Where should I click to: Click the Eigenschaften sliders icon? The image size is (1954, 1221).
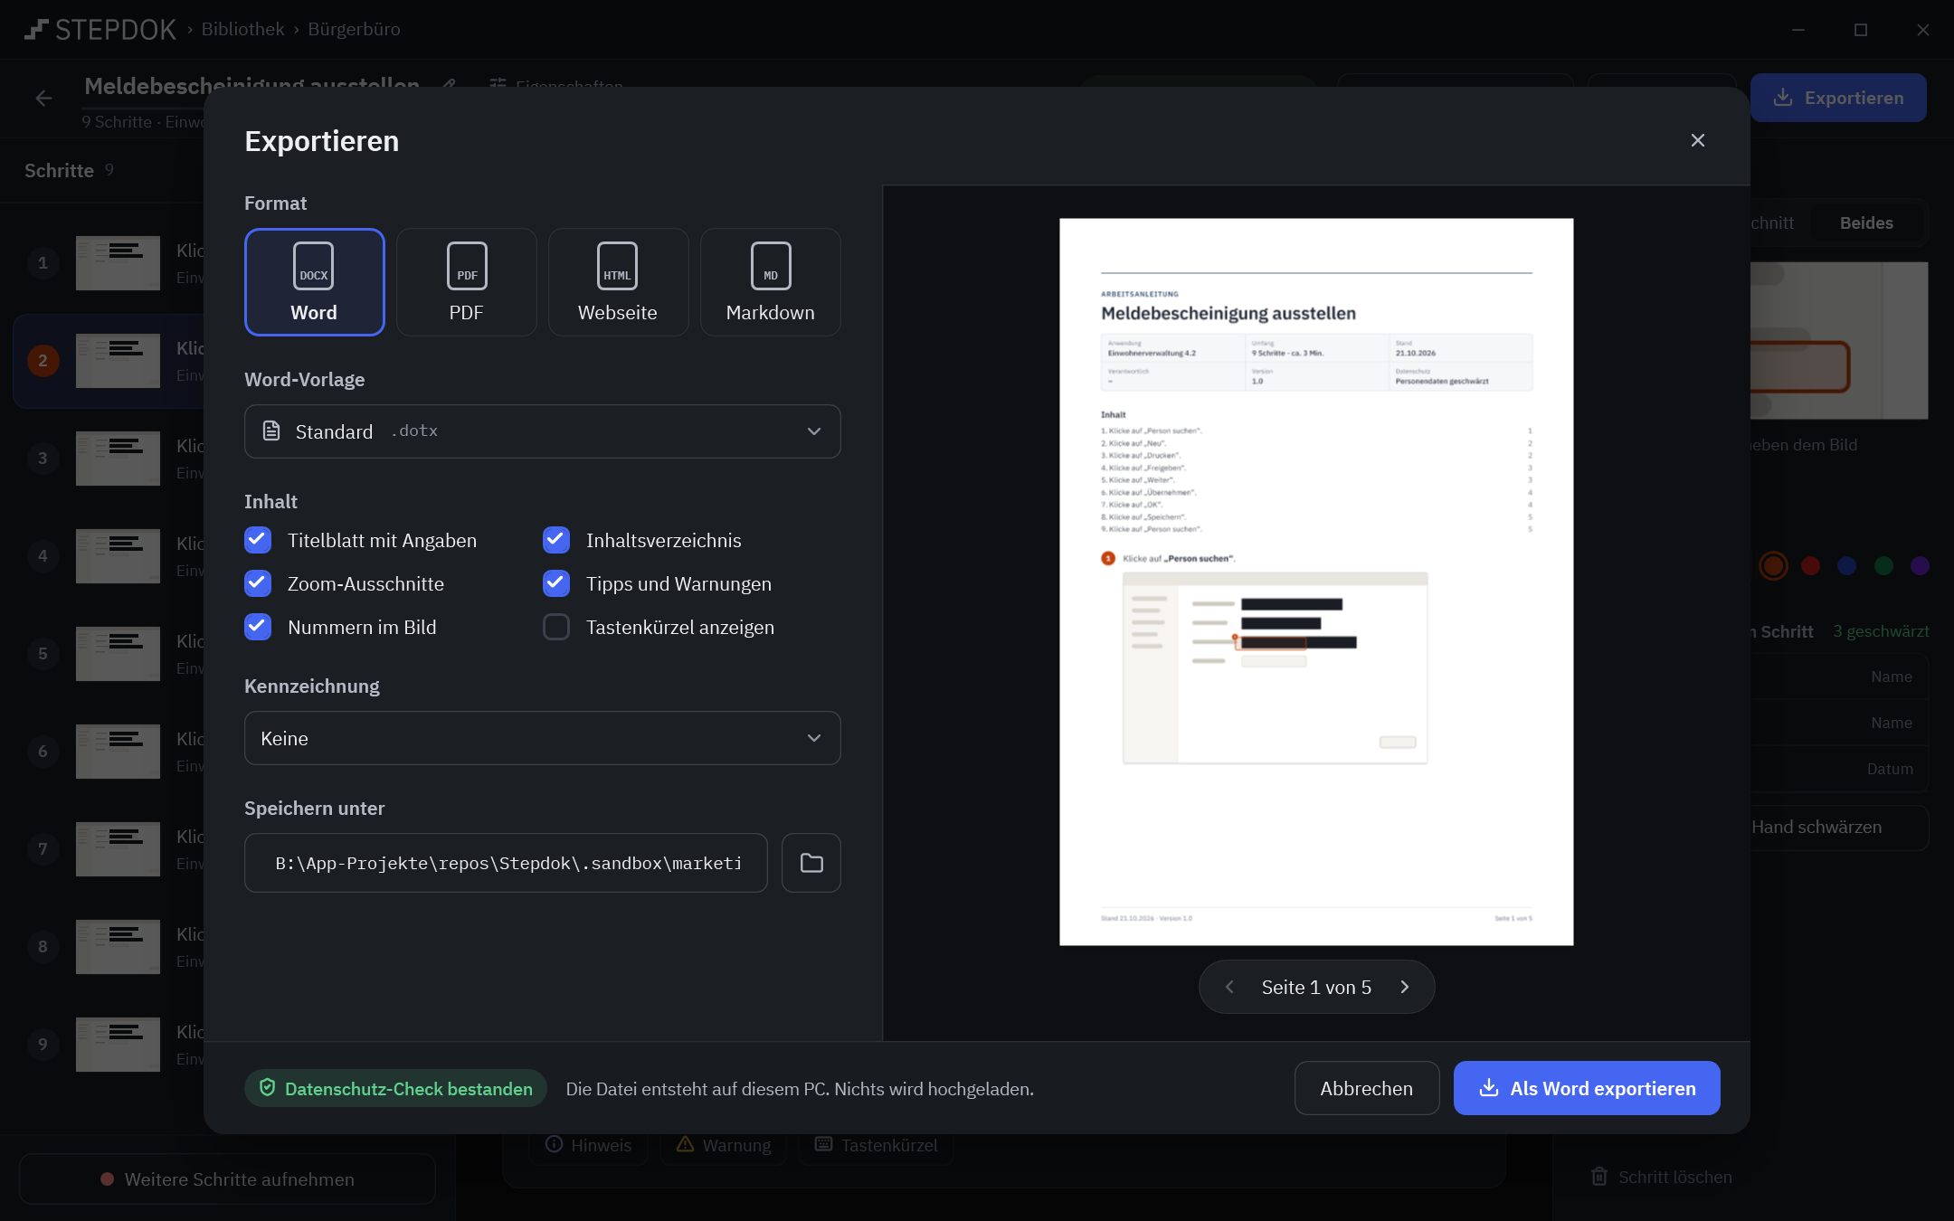(x=498, y=85)
